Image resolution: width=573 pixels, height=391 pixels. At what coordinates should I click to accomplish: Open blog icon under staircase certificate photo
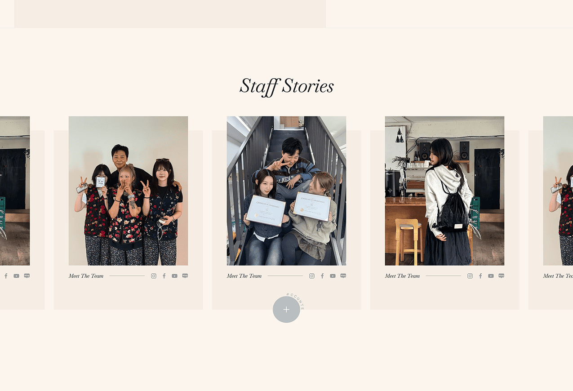343,276
